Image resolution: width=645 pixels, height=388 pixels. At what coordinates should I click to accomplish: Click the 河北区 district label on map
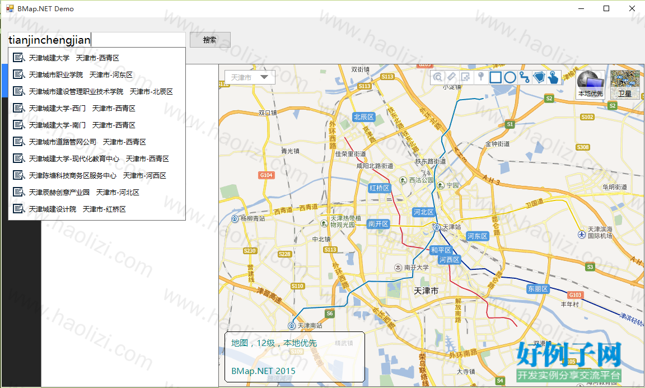click(424, 212)
